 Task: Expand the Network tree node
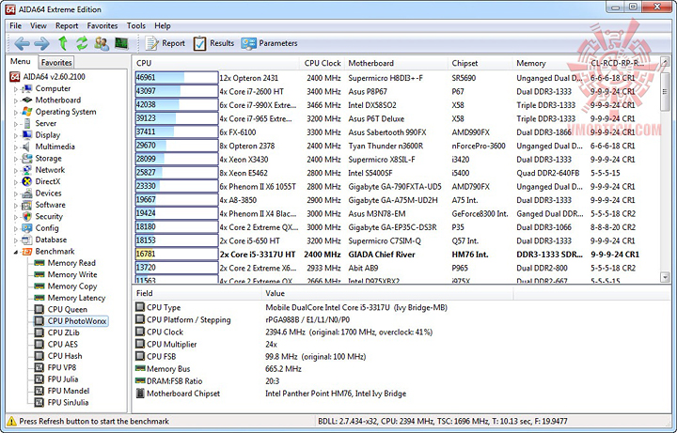16,170
